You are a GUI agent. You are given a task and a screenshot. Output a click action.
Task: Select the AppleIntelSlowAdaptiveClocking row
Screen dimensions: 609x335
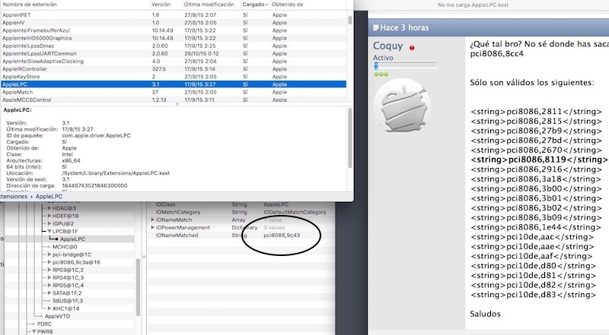(x=174, y=62)
